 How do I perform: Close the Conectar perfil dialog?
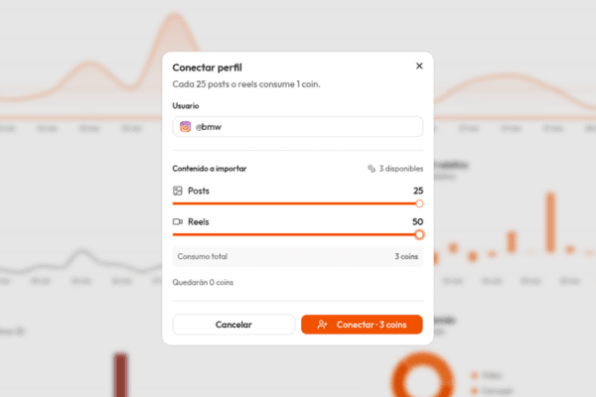tap(419, 66)
